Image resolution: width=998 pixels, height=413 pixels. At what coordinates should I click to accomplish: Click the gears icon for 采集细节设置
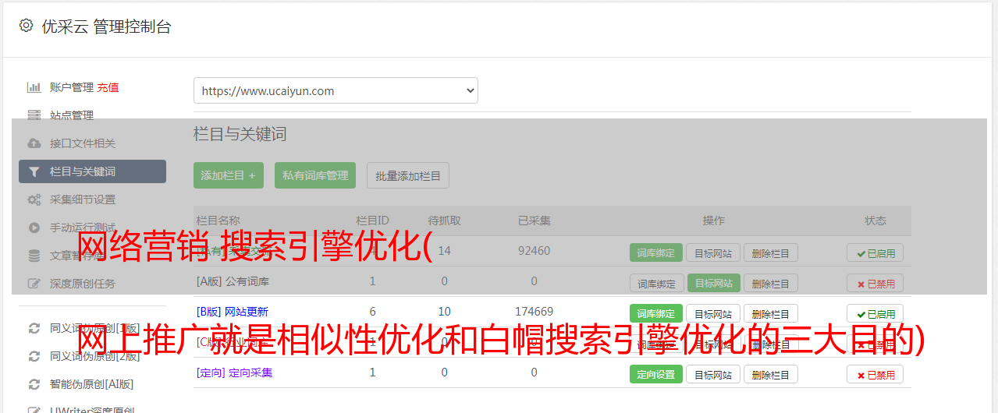34,199
